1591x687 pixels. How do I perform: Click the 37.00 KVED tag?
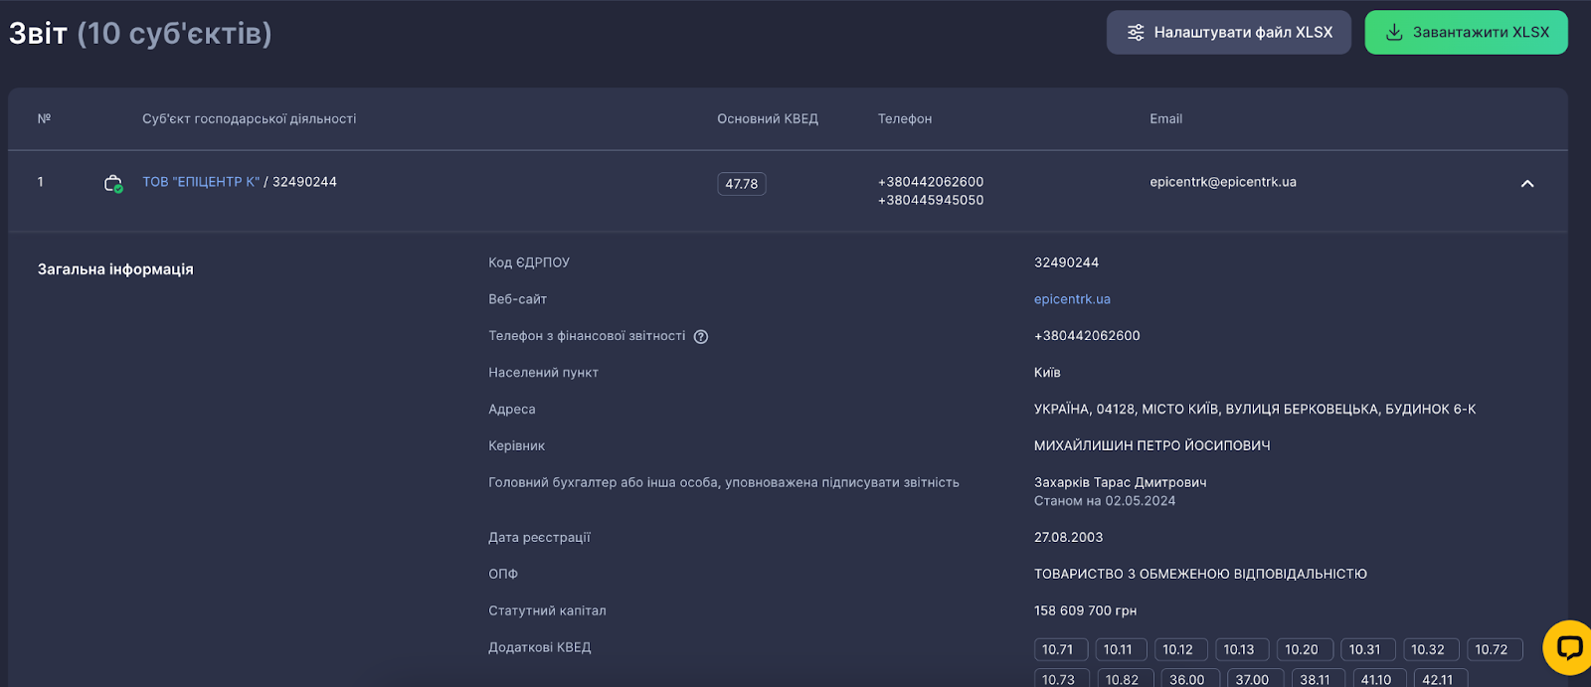click(x=1253, y=680)
